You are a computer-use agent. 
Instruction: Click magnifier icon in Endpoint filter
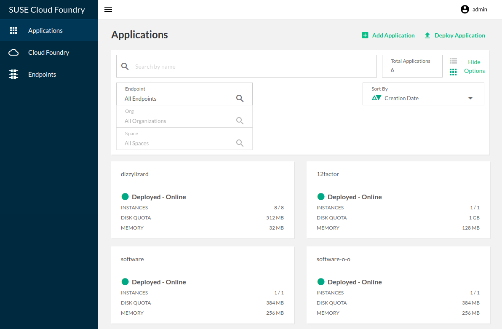[x=240, y=99]
